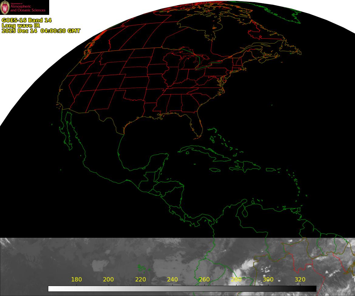The width and height of the screenshot is (355, 296).
Task: Click the UW crest logo
Action: 5,8
